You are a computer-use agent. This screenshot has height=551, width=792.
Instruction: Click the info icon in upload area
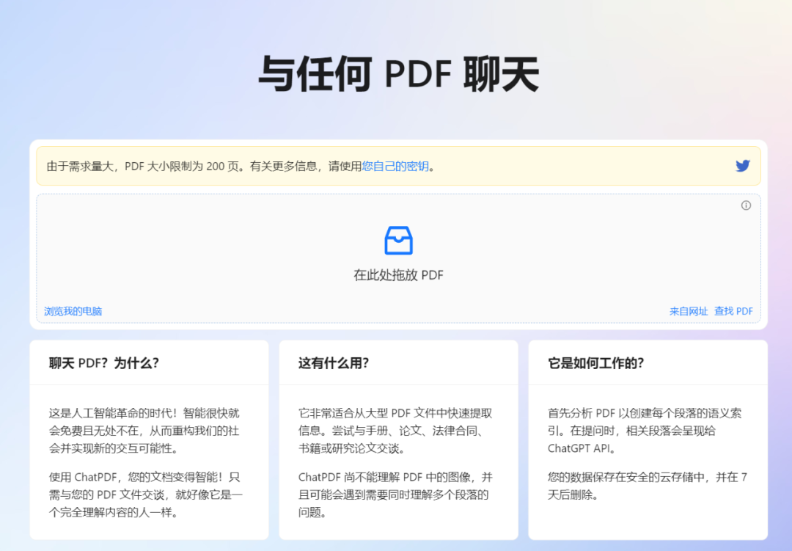746,205
